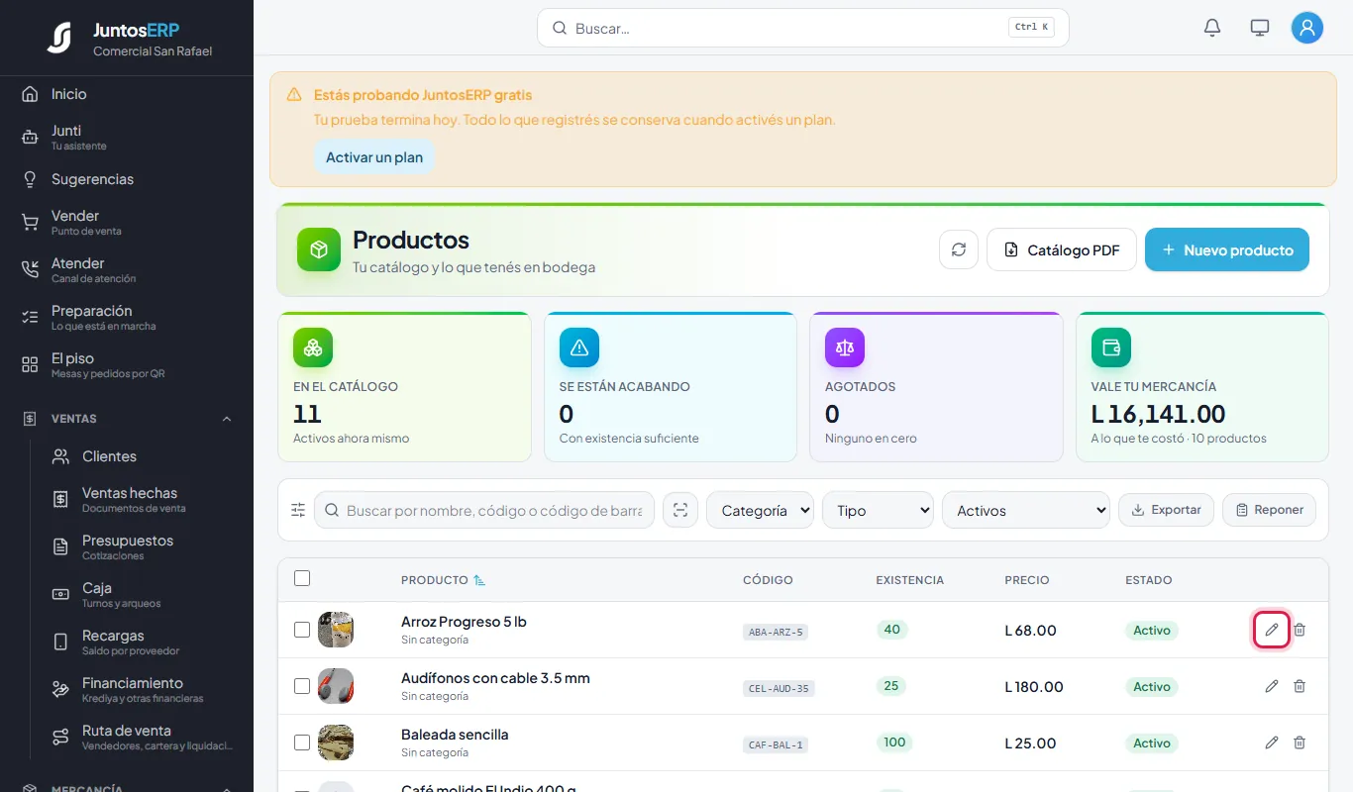Viewport: 1353px width, 792px height.
Task: Delete Arroz Progreso 5 lb with trash icon
Action: pos(1300,630)
